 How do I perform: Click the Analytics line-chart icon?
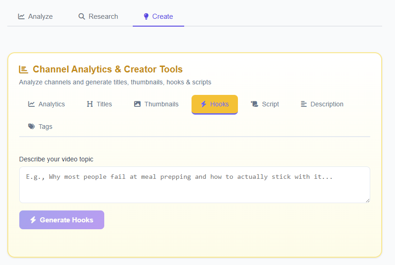click(30, 104)
